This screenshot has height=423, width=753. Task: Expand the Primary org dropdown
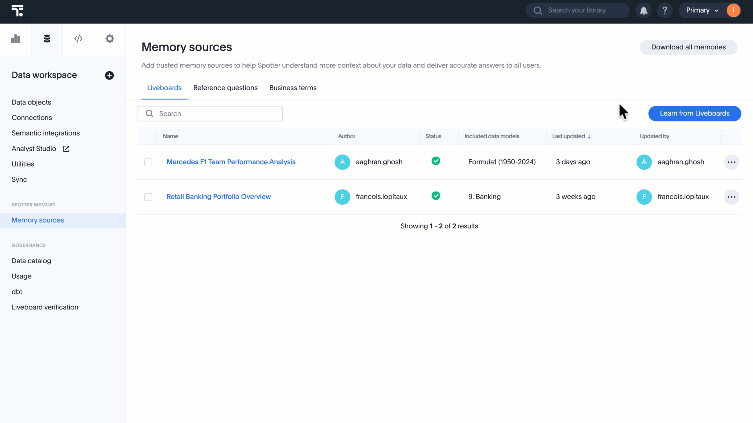point(702,11)
